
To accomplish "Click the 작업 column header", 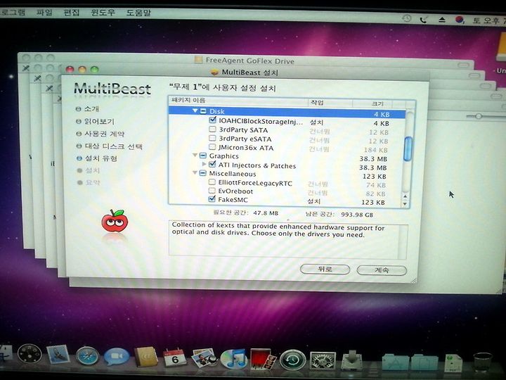I will 330,103.
